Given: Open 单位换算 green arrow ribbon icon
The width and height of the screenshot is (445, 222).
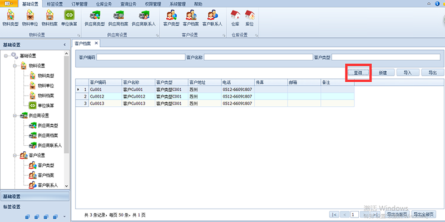Looking at the screenshot, I should (x=69, y=18).
